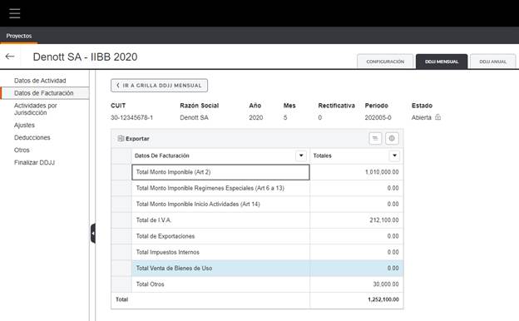The width and height of the screenshot is (519, 321).
Task: Go back with the left arrow
Action: pyautogui.click(x=10, y=57)
